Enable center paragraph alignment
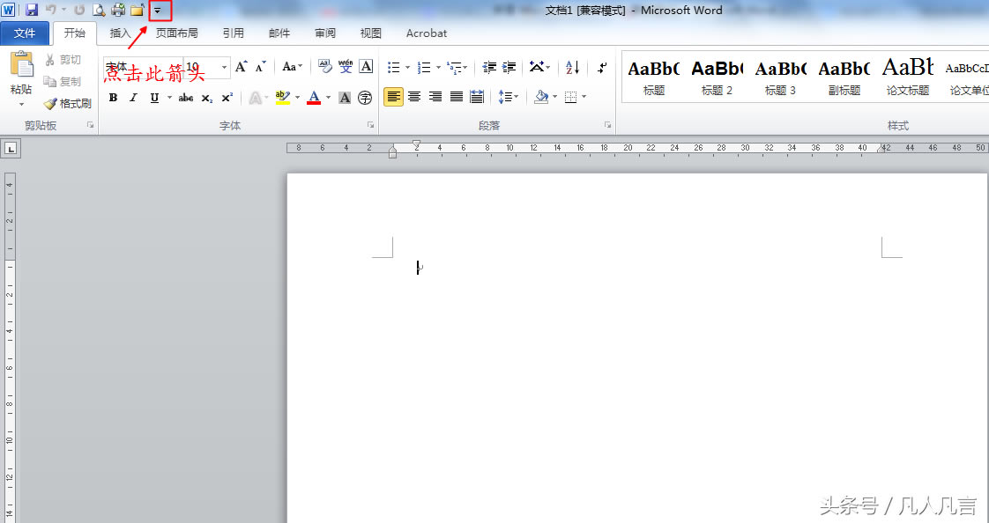 pos(414,97)
